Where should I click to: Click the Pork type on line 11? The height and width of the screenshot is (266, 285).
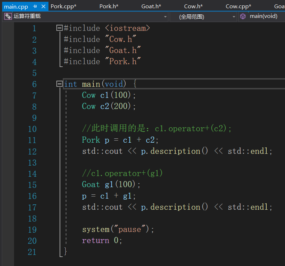91,140
